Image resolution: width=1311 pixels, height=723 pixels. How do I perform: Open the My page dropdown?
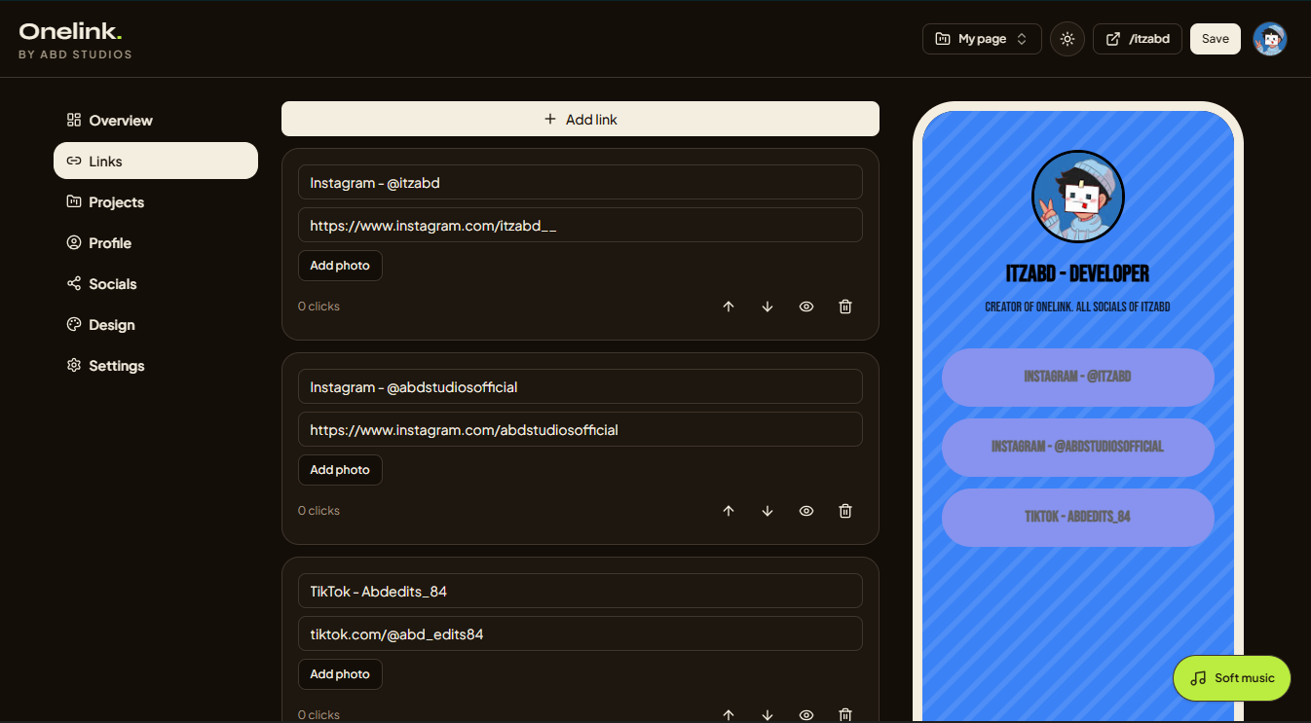coord(982,39)
